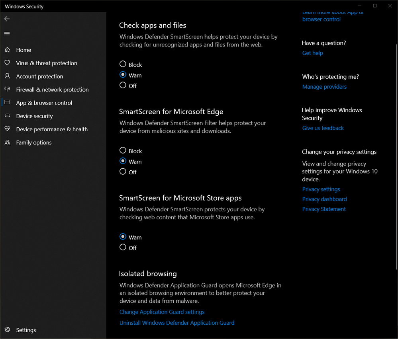Click the Help improve Windows Security heading
This screenshot has height=339, width=398.
pos(332,114)
